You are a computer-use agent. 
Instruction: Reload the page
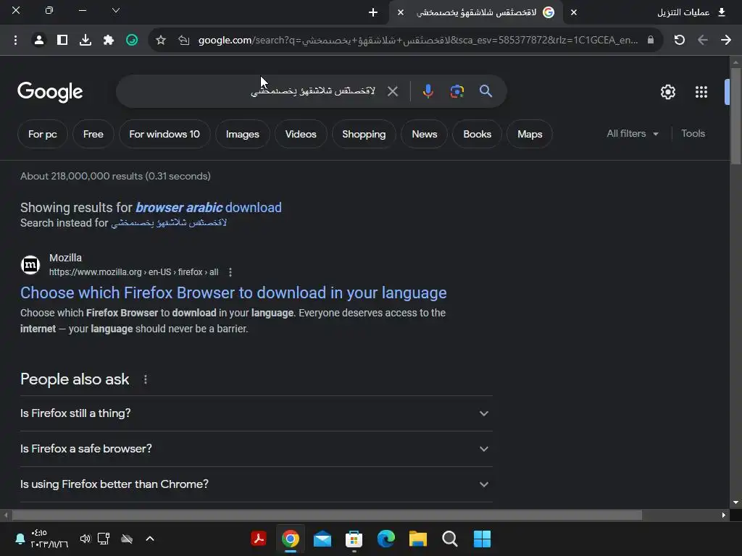(x=680, y=41)
